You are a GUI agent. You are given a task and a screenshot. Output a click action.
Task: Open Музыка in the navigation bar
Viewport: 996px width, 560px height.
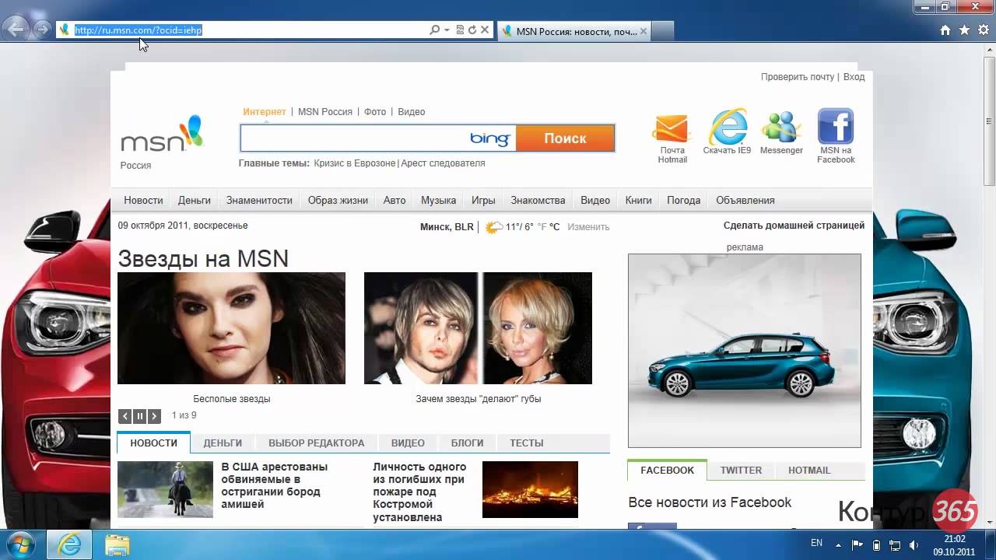(x=439, y=200)
